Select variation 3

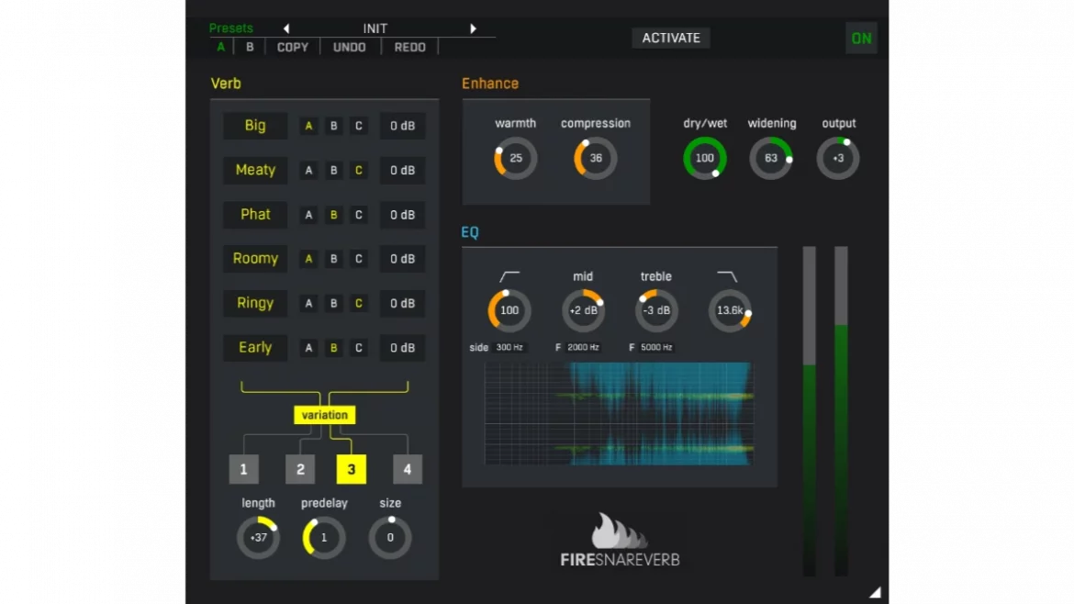tap(352, 470)
